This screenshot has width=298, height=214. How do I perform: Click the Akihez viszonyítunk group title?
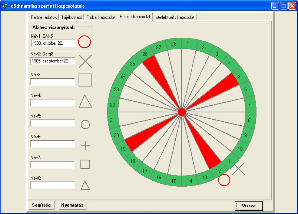tap(53, 27)
